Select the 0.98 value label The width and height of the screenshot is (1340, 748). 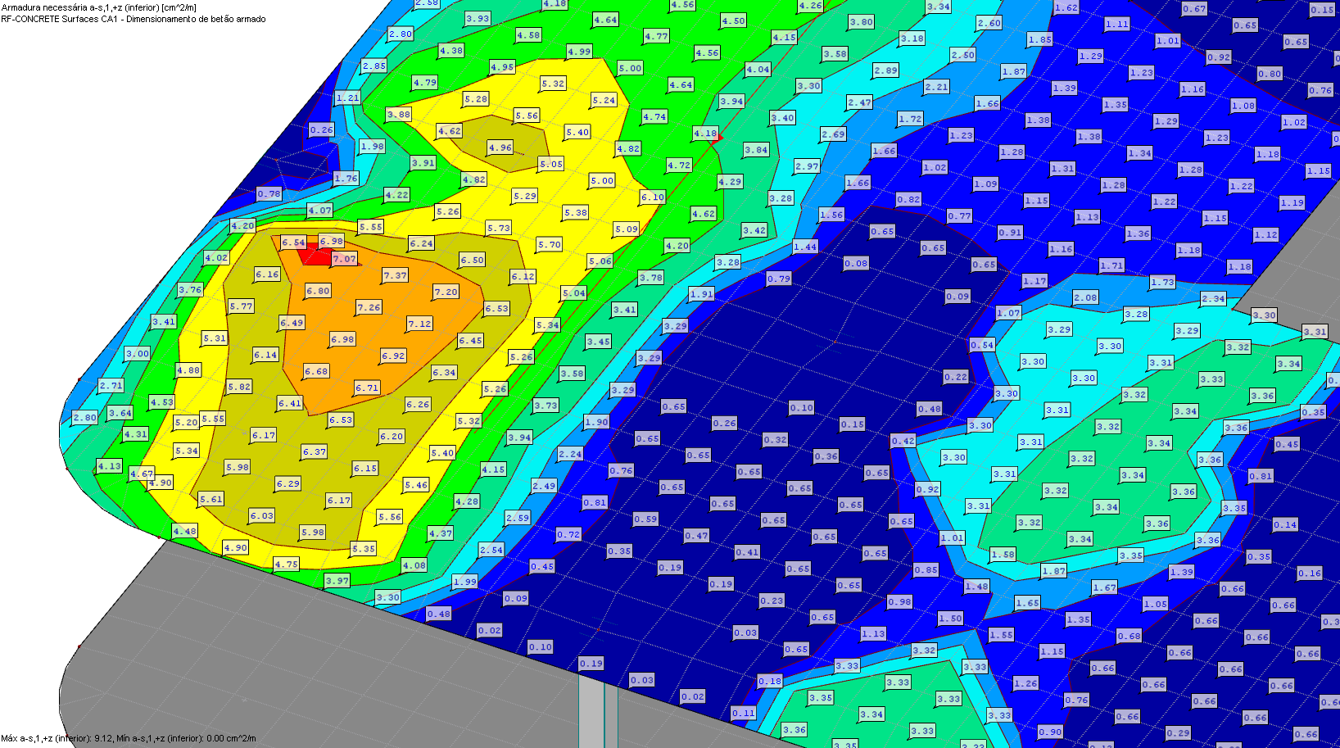pos(900,601)
